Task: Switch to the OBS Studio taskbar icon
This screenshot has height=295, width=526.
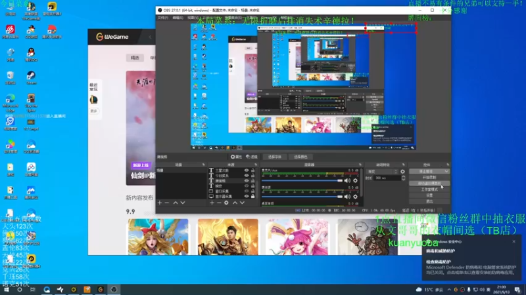Action: pyautogui.click(x=114, y=289)
